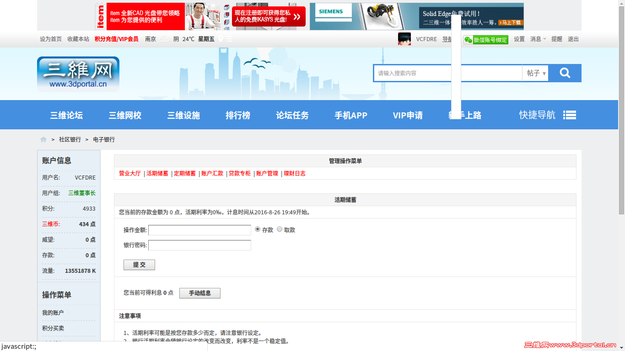This screenshot has height=351, width=625.
Task: Select 排行榜 in the main navigation
Action: pos(238,115)
